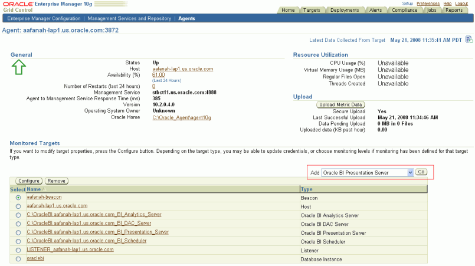Click the Remove button
The height and width of the screenshot is (266, 475).
coord(56,181)
